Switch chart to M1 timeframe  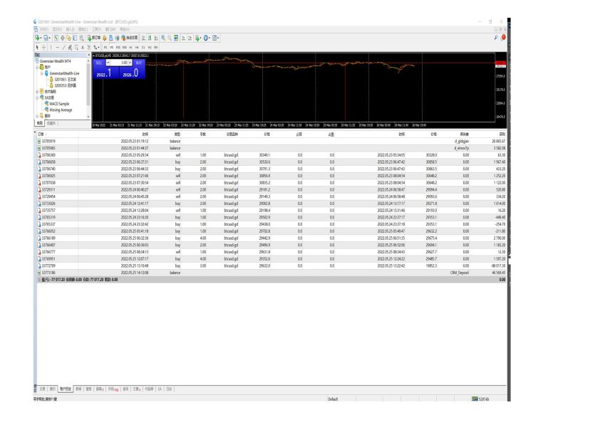tap(105, 48)
